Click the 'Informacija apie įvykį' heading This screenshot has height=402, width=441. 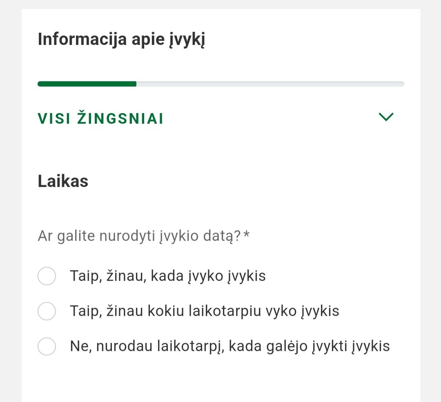tap(121, 40)
